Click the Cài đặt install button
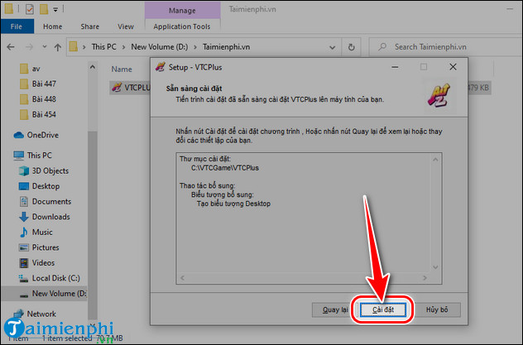 [383, 309]
